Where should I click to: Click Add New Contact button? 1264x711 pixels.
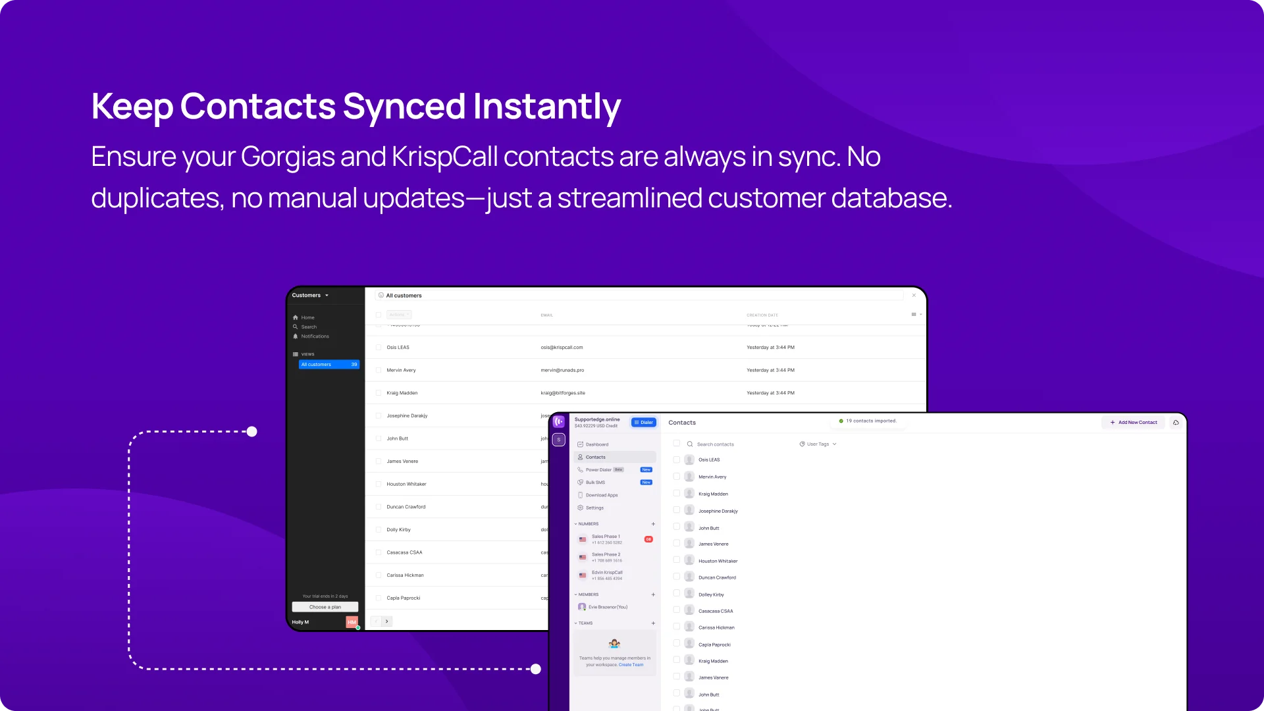click(x=1133, y=423)
